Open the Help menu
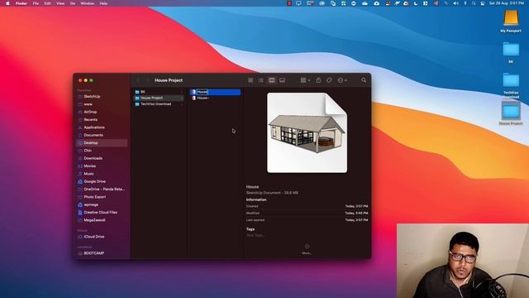 pyautogui.click(x=103, y=3)
